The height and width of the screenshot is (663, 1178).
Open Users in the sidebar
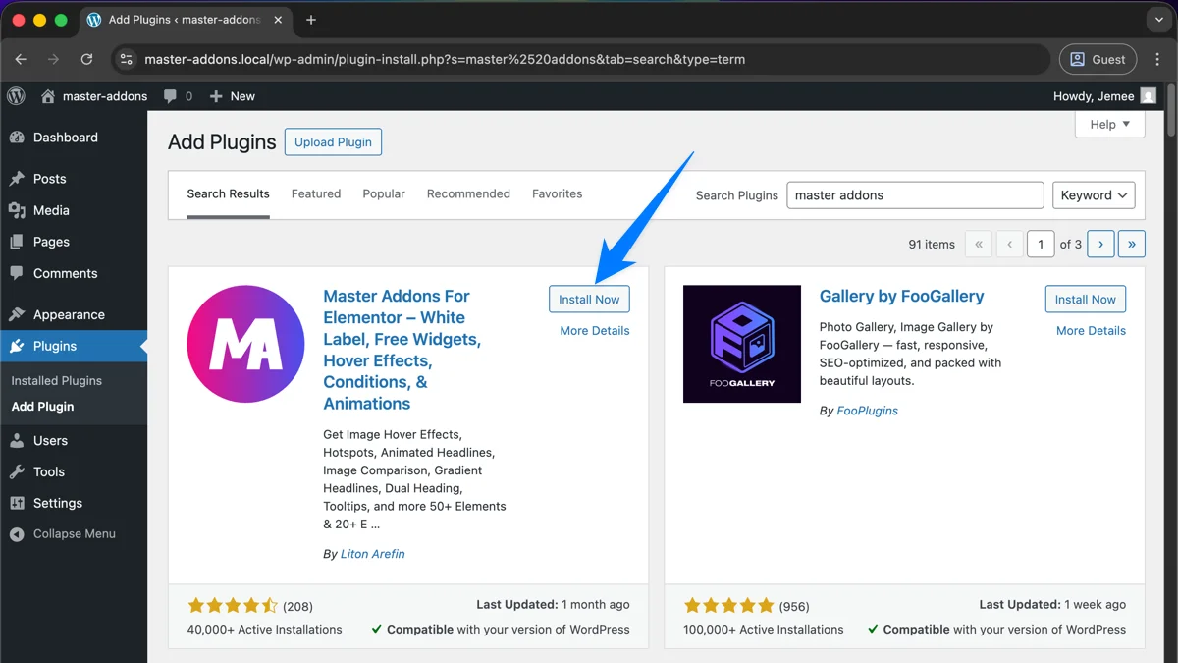(x=74, y=440)
